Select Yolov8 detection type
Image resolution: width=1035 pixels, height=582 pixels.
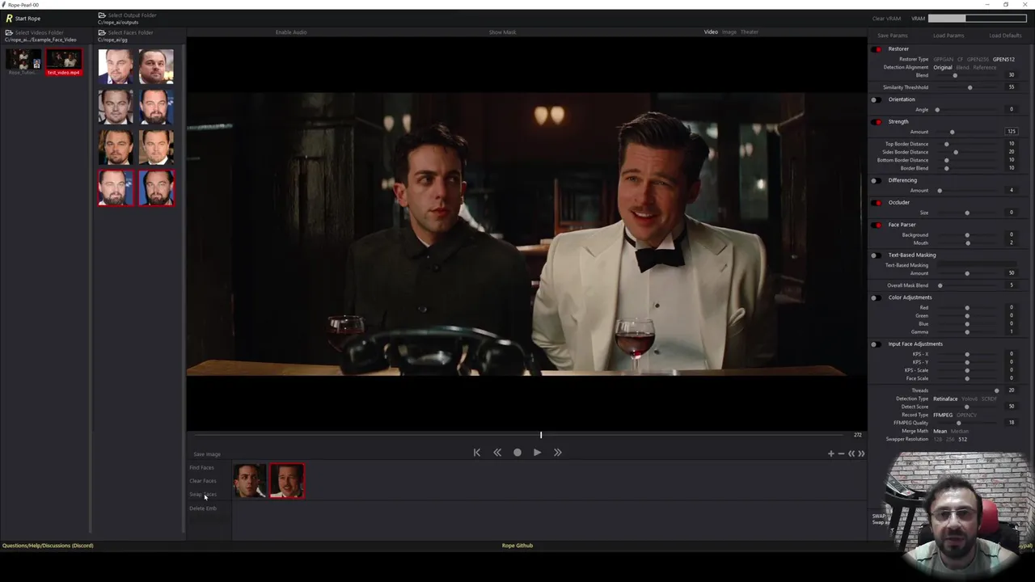(970, 399)
